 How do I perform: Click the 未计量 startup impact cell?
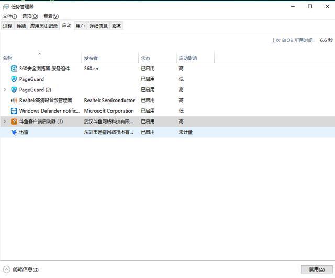(186, 132)
